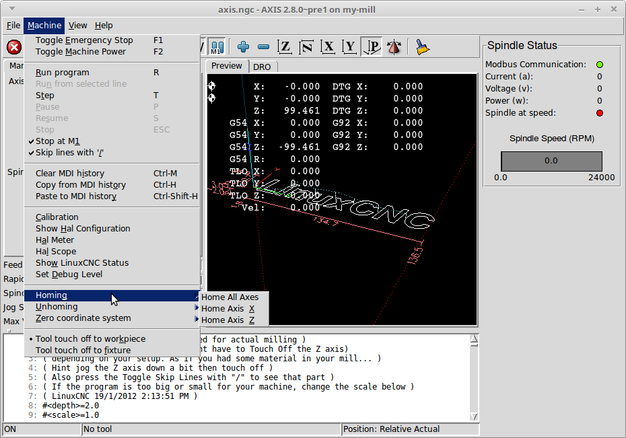Switch to the Preview tab

226,66
